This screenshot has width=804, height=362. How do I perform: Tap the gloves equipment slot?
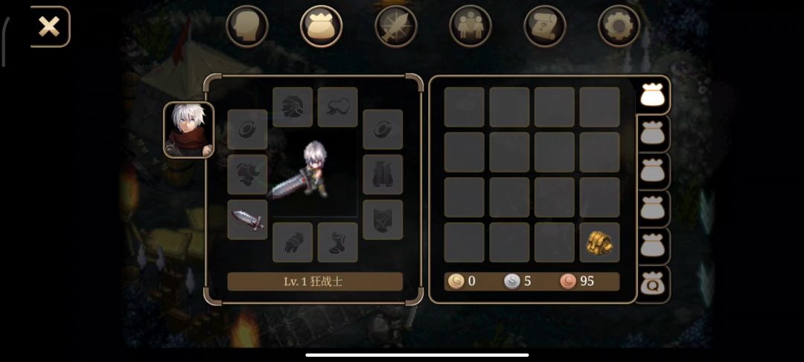pos(293,242)
